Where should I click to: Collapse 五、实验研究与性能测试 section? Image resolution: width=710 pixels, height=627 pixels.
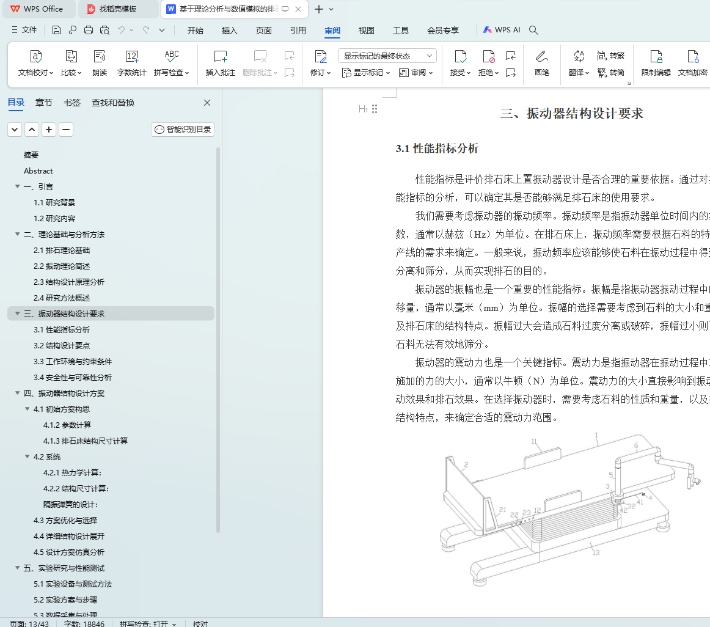click(17, 568)
